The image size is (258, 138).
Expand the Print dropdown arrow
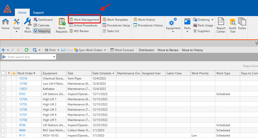click(x=58, y=50)
